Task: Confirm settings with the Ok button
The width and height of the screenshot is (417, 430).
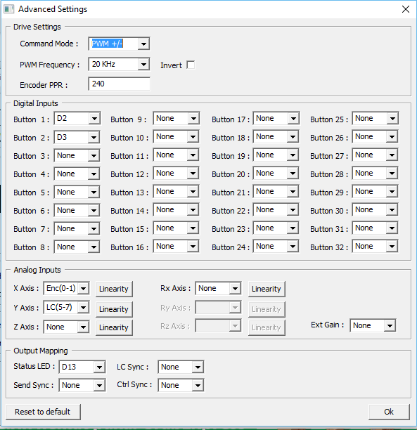Action: click(389, 412)
